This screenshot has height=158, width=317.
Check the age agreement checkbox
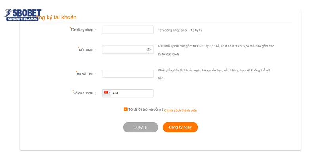(x=126, y=109)
